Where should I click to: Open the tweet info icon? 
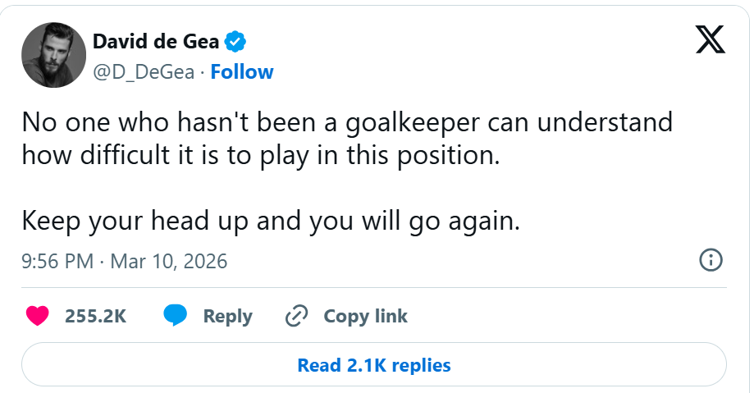click(x=710, y=261)
